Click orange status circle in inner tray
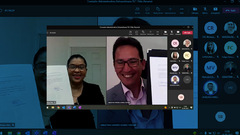Screen dimensions: 240x135 166,108
